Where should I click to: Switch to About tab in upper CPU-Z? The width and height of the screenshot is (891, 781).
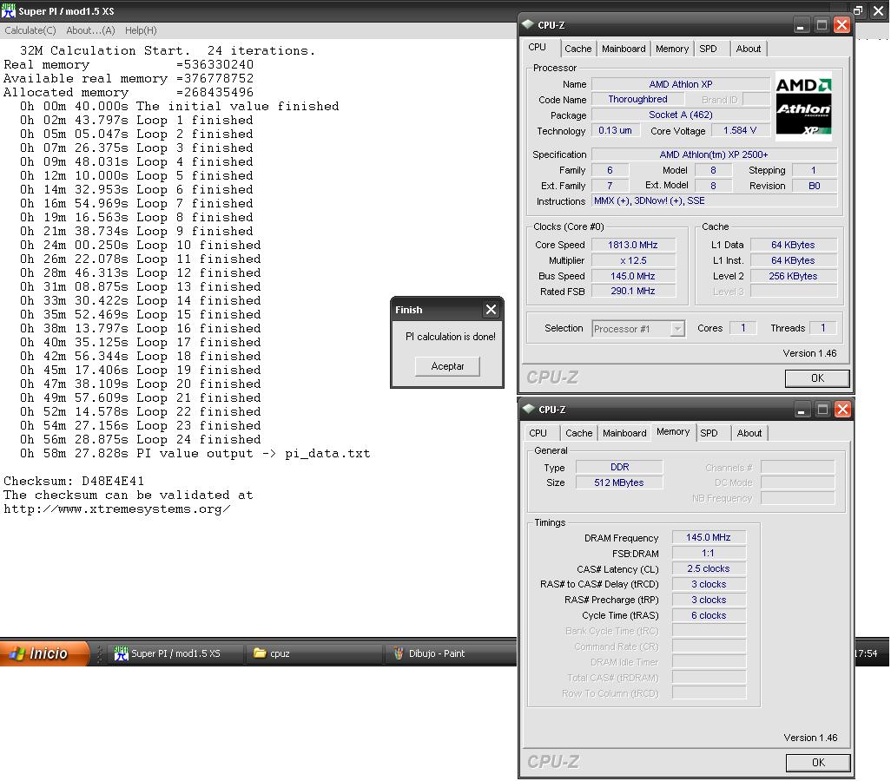click(x=749, y=49)
